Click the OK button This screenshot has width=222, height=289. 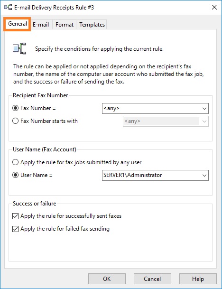pos(107,279)
